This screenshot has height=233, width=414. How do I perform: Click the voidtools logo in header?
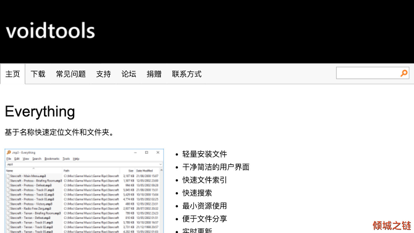click(x=50, y=31)
